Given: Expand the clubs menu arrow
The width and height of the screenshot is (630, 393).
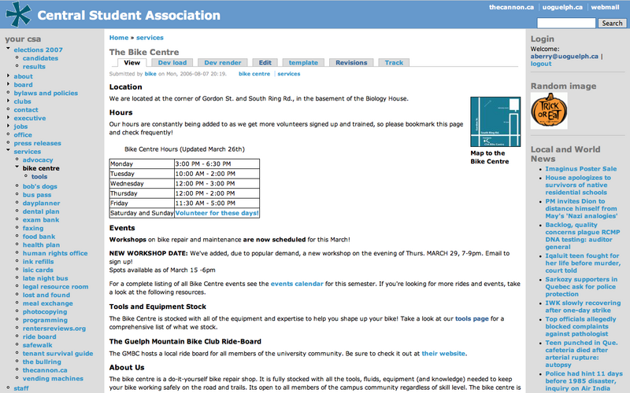Looking at the screenshot, I should click(x=8, y=101).
